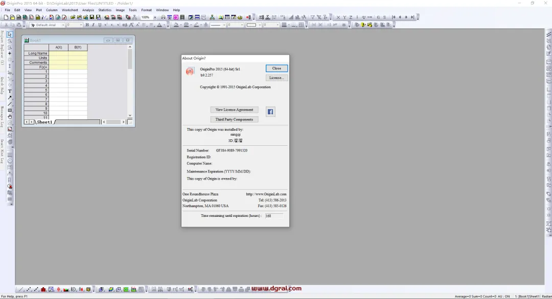Select the Pointer tool in left toolbar
Image resolution: width=552 pixels, height=299 pixels.
pyautogui.click(x=10, y=34)
